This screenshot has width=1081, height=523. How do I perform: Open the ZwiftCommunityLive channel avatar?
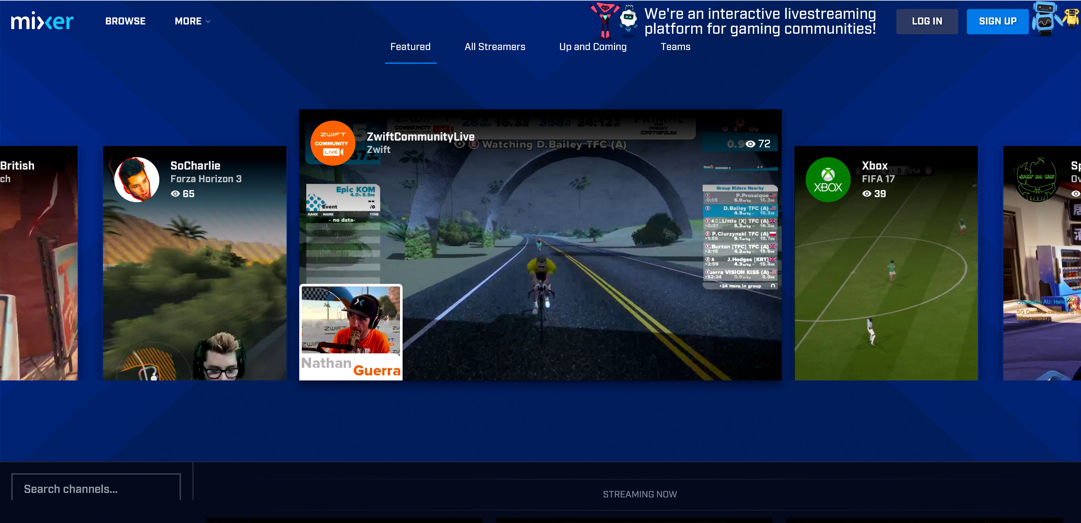point(332,143)
